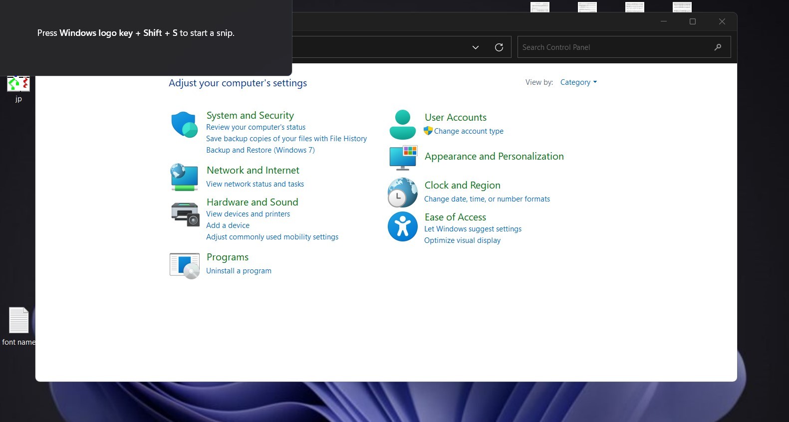Open the View by Category dropdown
789x422 pixels.
pyautogui.click(x=578, y=82)
